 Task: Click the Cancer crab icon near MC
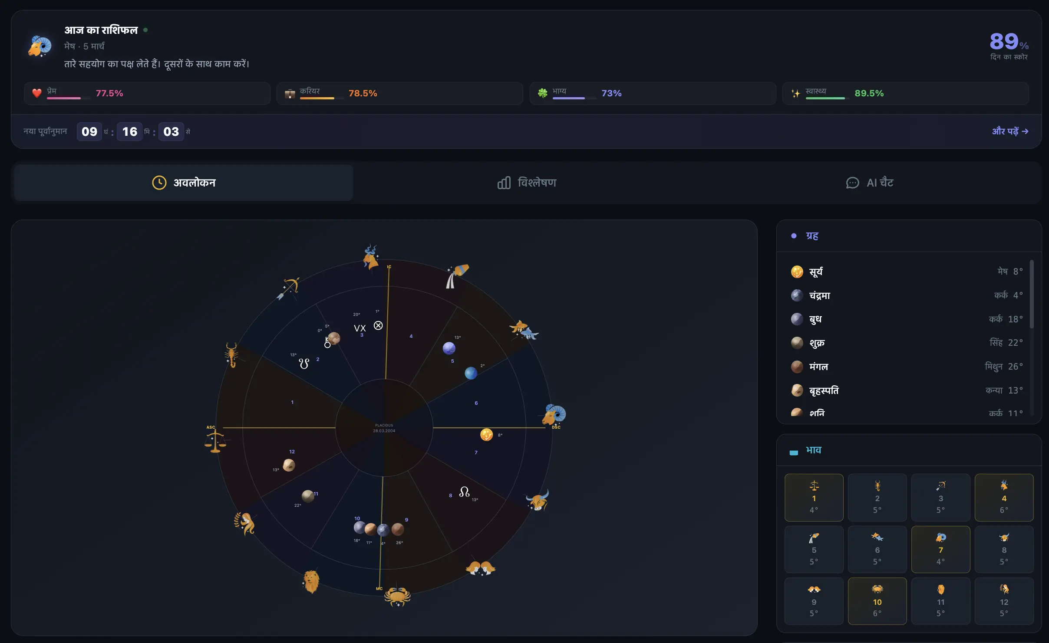397,597
